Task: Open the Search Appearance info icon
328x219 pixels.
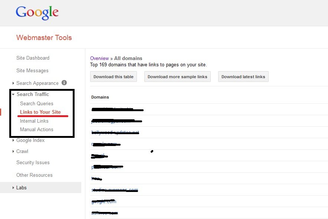Action: [64, 83]
